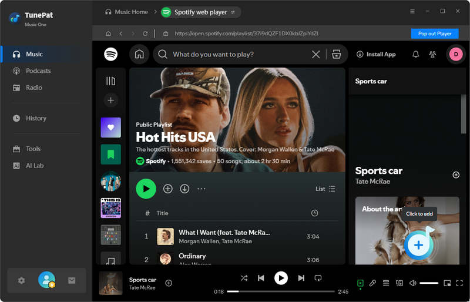The width and height of the screenshot is (470, 302).
Task: Adjust the volume slider
Action: coord(429,283)
